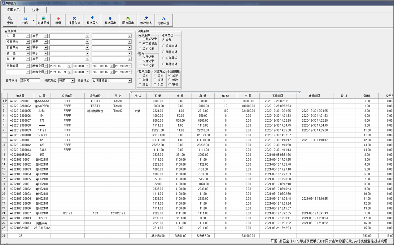Choose the 本月记录 time filter

(x=140, y=61)
